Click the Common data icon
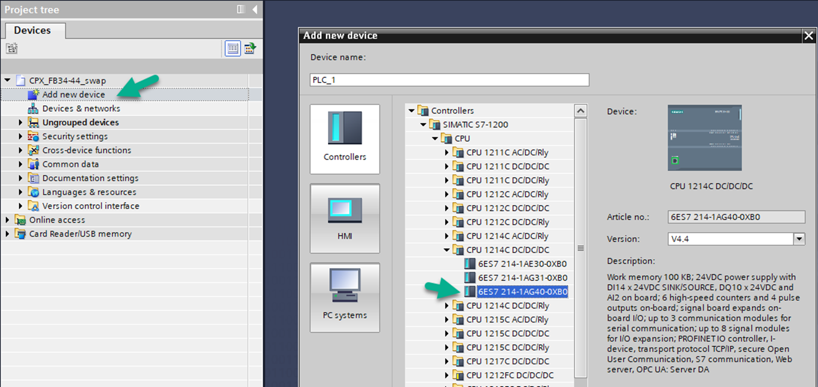The width and height of the screenshot is (818, 387). pyautogui.click(x=33, y=164)
